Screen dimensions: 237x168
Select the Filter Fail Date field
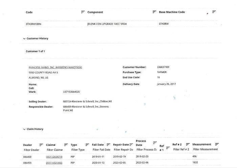click(101, 150)
